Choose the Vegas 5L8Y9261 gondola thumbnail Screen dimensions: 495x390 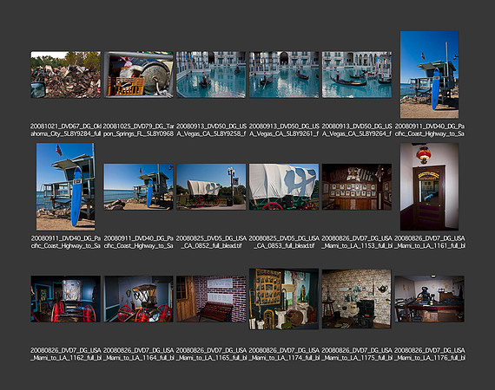(x=284, y=75)
